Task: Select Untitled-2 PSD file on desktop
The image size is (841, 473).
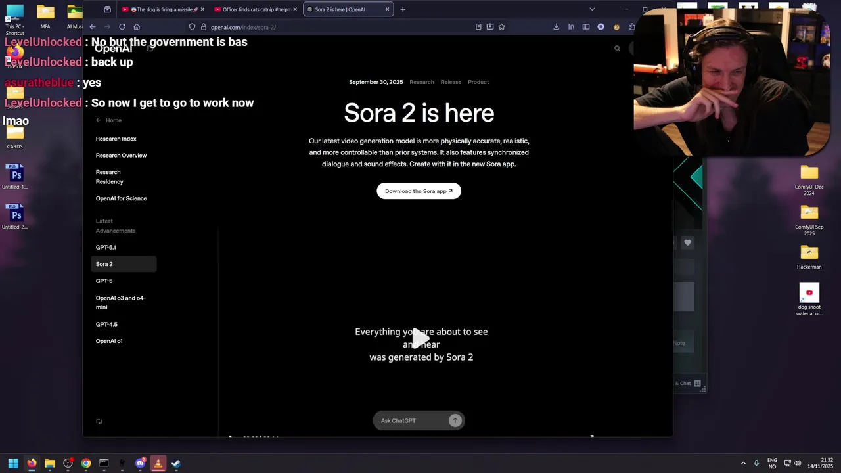Action: [14, 217]
